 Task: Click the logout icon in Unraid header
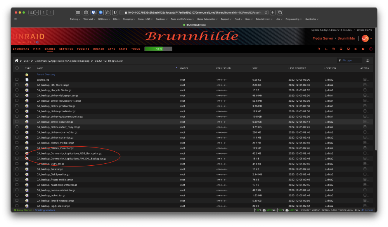pos(319,49)
